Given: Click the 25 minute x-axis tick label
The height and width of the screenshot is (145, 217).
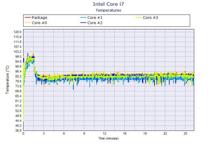Looking at the screenshot, I should 186,133.
